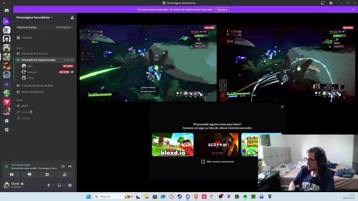
Task: Click the Desativar streamer mode button
Action: click(x=222, y=9)
